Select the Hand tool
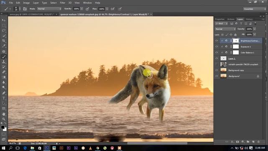This screenshot has height=151, width=268. click(x=4, y=114)
